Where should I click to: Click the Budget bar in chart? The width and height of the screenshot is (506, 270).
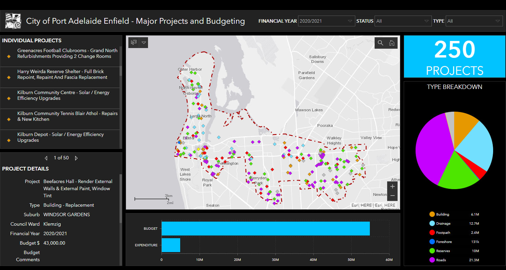click(266, 228)
